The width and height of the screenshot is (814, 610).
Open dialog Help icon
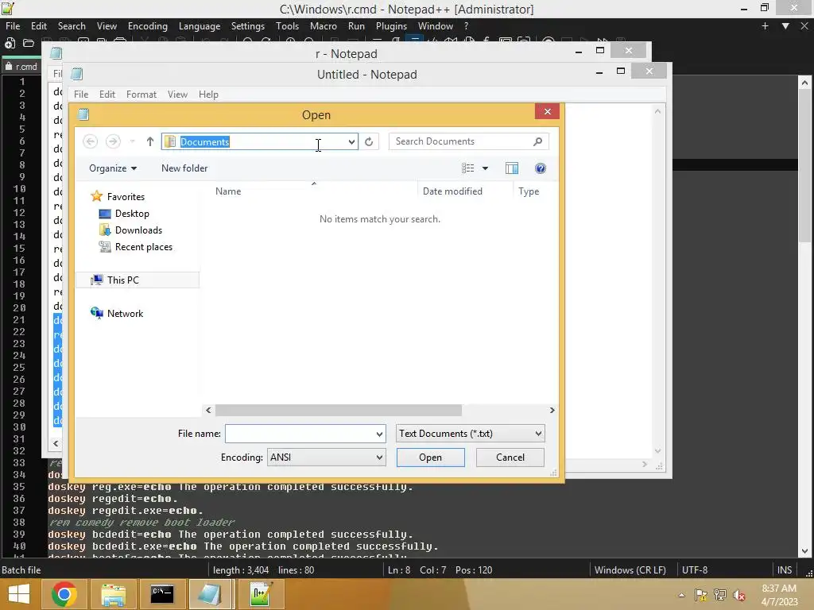coord(540,168)
